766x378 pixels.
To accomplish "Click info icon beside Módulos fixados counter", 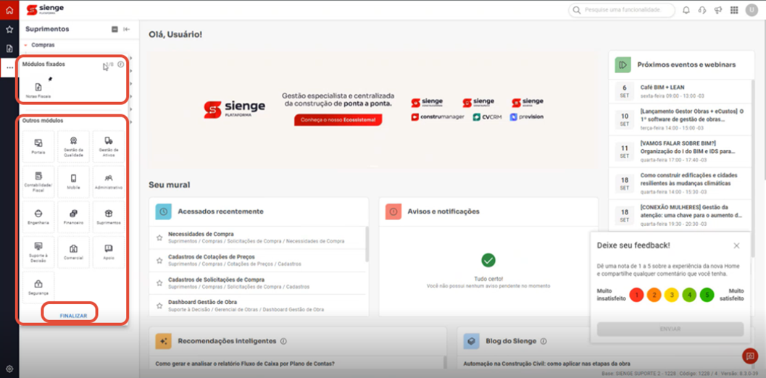I will coord(121,64).
